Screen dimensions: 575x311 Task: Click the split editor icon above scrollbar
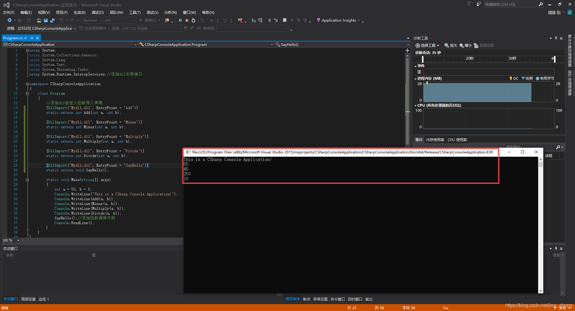point(407,50)
